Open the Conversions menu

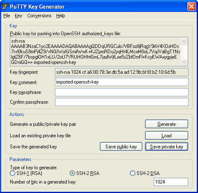pos(39,16)
